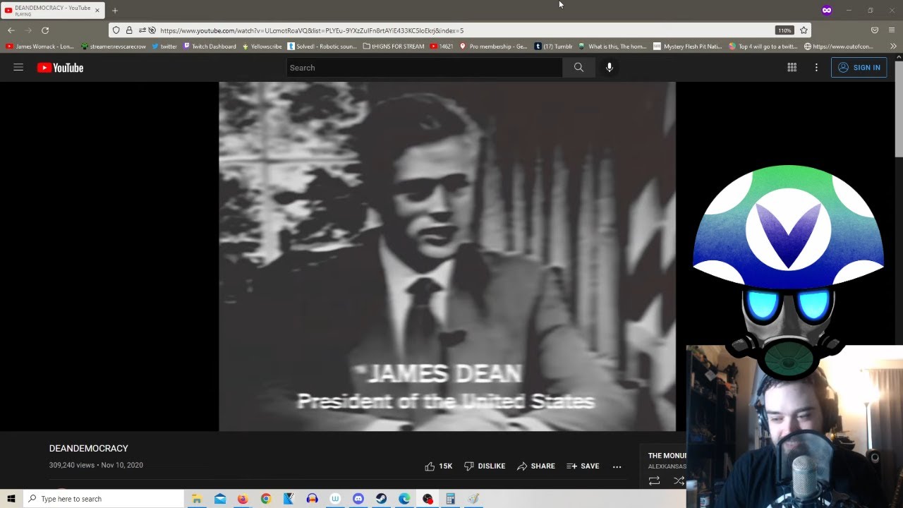Go back with browser back arrow
Screen dimensions: 903x508
point(11,30)
